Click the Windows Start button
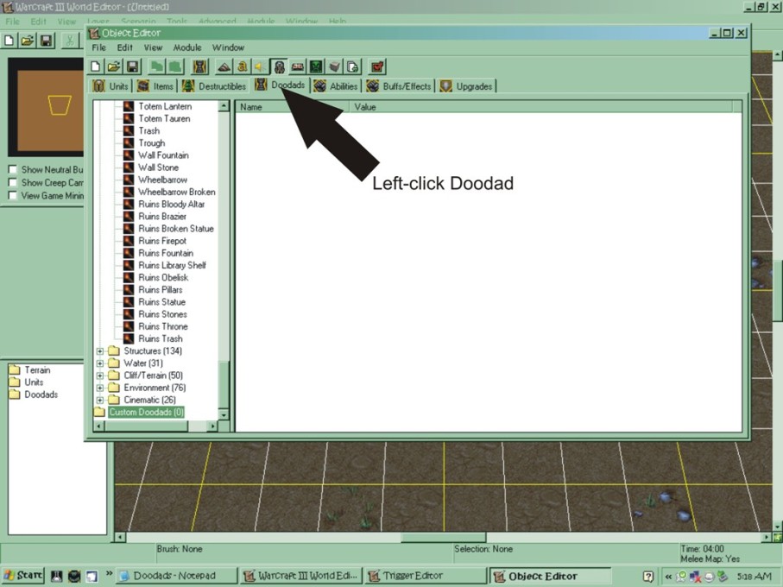Screen dimensions: 783x587 click(x=22, y=576)
